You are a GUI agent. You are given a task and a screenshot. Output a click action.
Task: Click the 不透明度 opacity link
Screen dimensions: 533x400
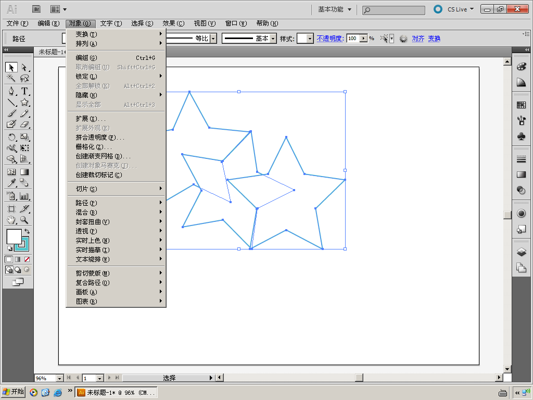click(x=330, y=39)
